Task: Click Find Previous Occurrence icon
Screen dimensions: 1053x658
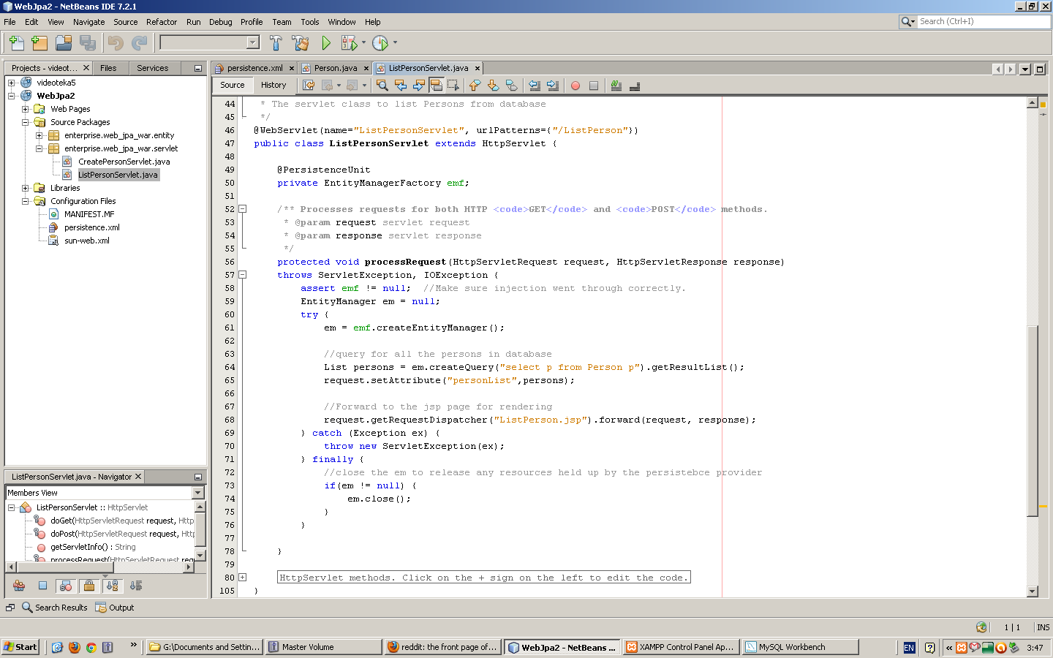Action: click(400, 86)
